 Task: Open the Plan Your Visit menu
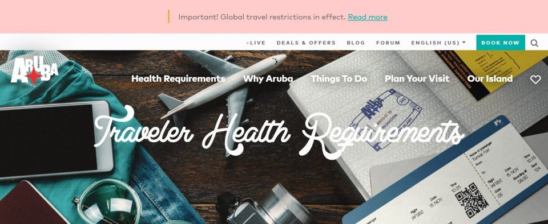417,78
